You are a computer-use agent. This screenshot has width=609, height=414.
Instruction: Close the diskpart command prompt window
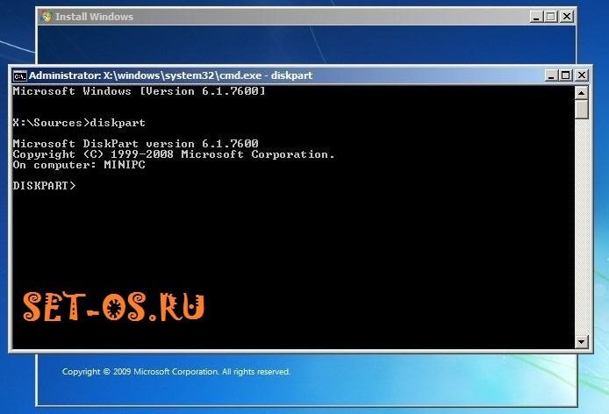coord(581,75)
